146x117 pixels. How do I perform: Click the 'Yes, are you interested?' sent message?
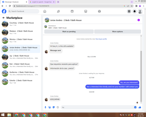[x=129, y=82]
